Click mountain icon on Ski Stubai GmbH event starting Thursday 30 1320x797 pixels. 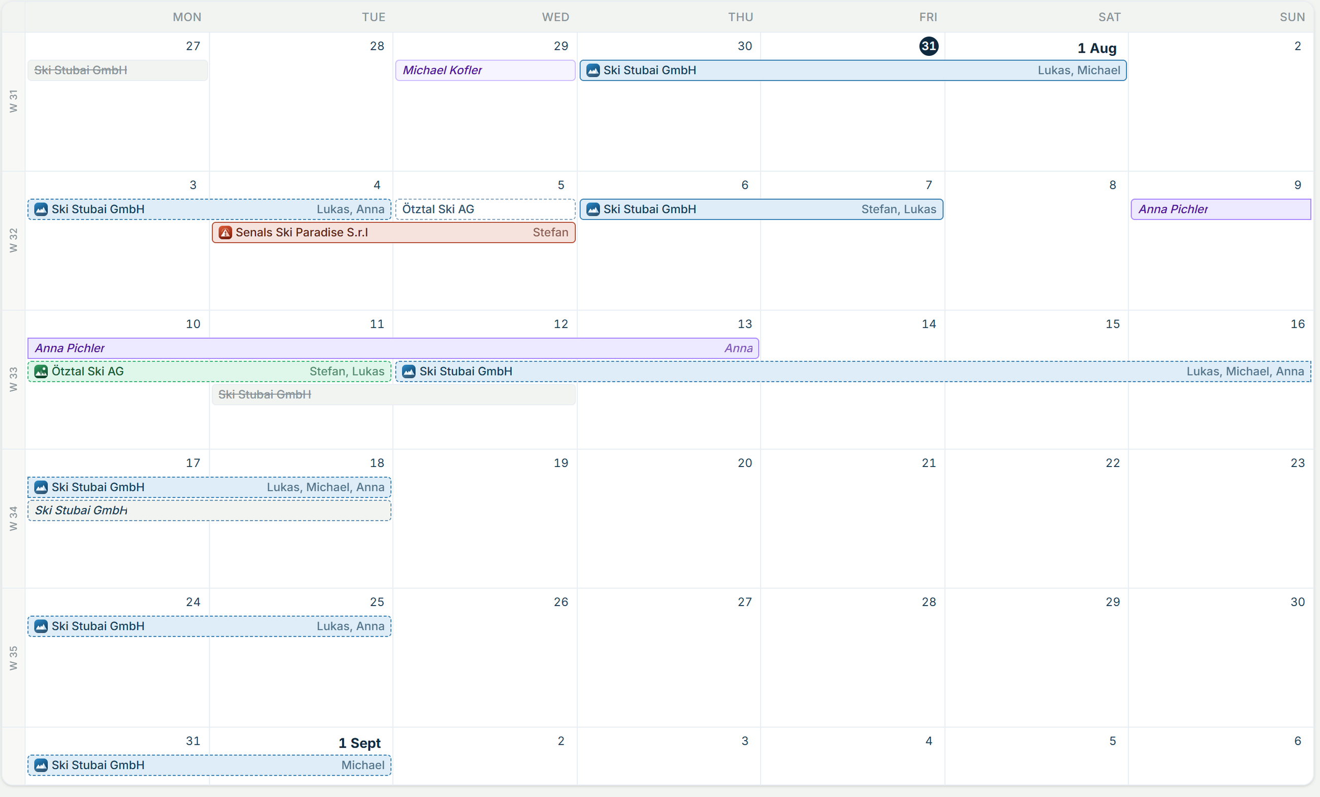pyautogui.click(x=593, y=70)
